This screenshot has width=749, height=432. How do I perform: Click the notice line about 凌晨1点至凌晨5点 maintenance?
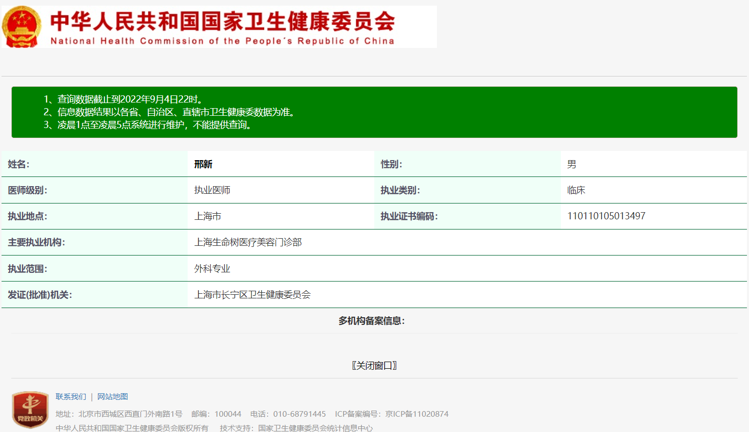coord(148,125)
